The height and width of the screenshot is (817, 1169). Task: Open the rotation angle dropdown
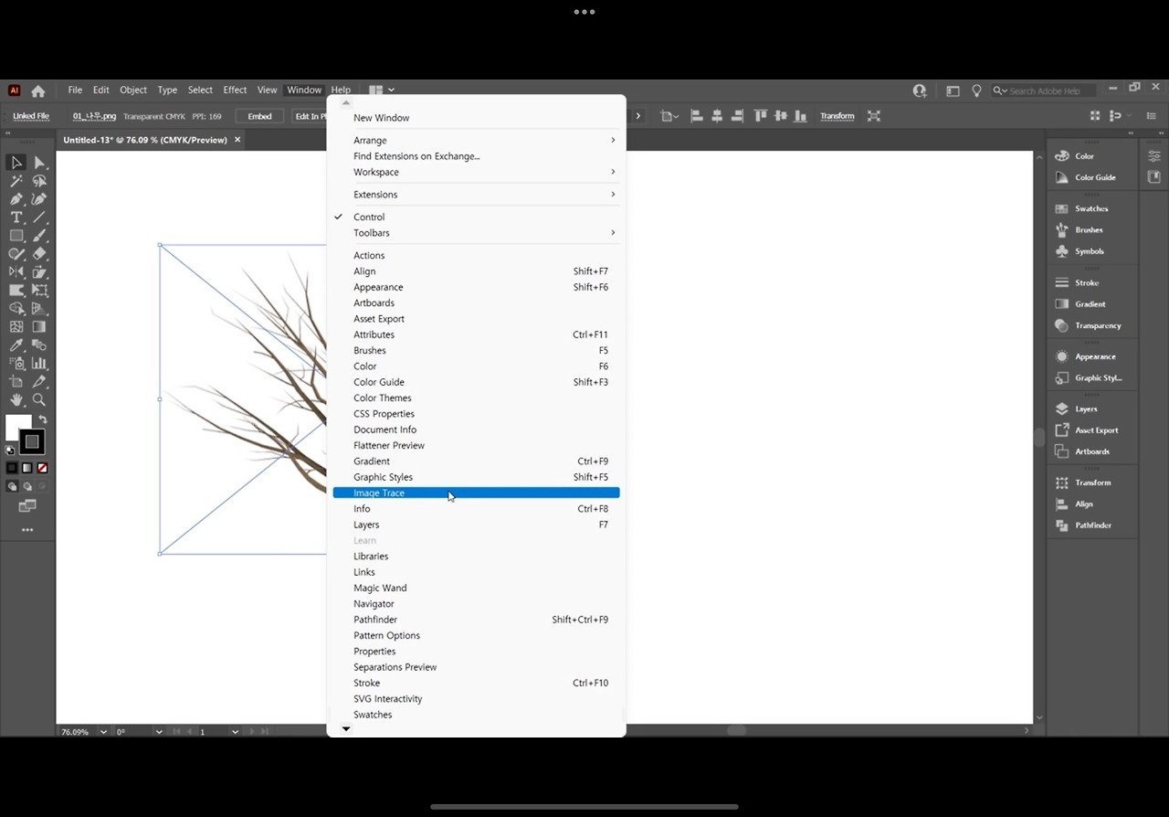(x=159, y=732)
